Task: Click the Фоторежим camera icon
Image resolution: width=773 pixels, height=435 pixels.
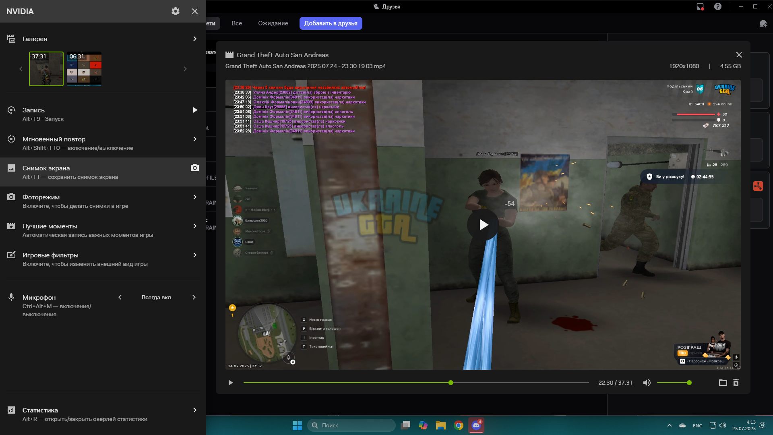Action: [11, 197]
